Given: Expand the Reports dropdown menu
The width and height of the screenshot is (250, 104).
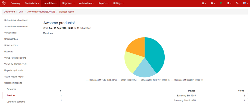Looking at the screenshot, I should click(x=104, y=3).
